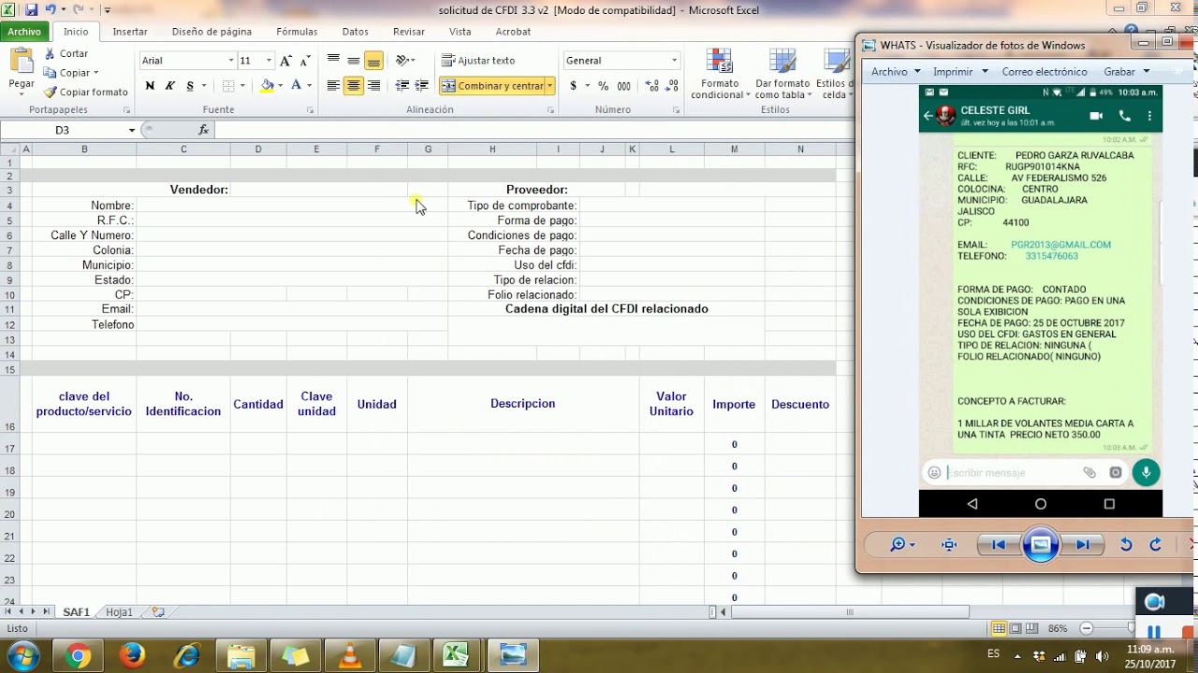Switch to Normal view in status bar
Screen dimensions: 1198x673
pos(1000,629)
